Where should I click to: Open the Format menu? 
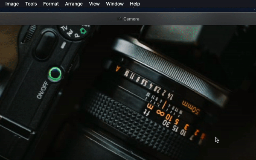(x=51, y=4)
